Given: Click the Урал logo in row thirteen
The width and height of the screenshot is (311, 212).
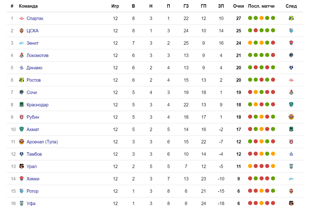Looking at the screenshot, I should (22, 166).
